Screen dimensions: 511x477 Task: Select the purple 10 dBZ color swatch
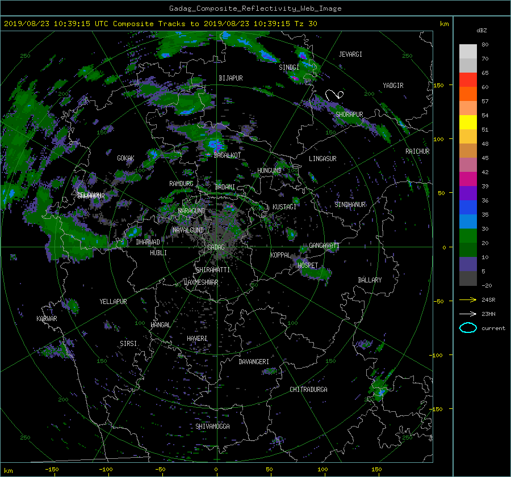coord(468,264)
